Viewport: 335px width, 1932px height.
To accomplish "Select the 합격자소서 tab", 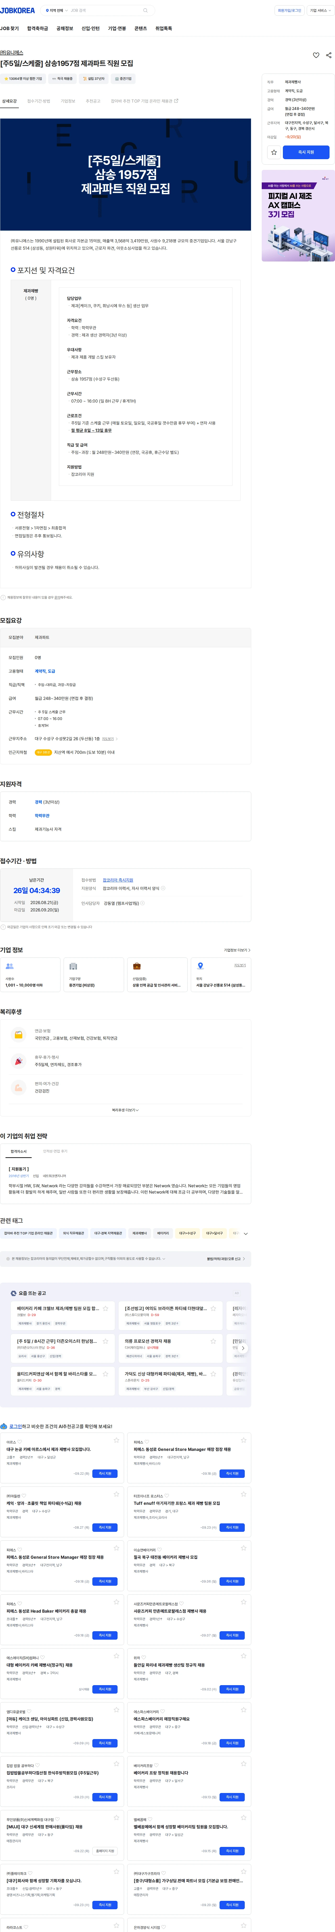I will click(19, 1151).
